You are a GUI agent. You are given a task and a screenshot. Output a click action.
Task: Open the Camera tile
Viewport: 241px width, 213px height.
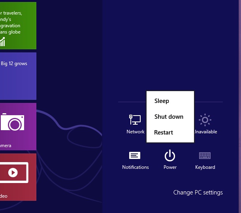[x=18, y=127]
